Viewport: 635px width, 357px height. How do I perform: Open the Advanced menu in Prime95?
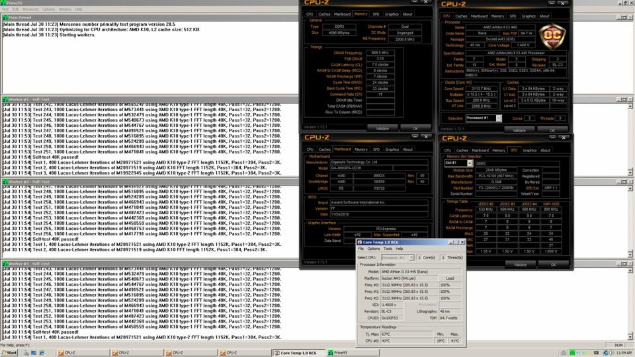pos(30,9)
